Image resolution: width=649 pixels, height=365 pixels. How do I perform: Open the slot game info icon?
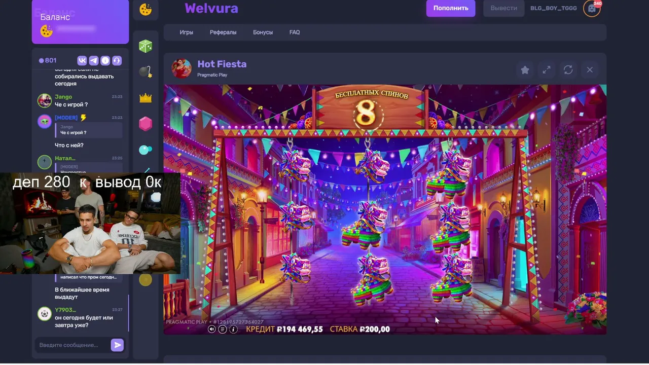coord(233,329)
